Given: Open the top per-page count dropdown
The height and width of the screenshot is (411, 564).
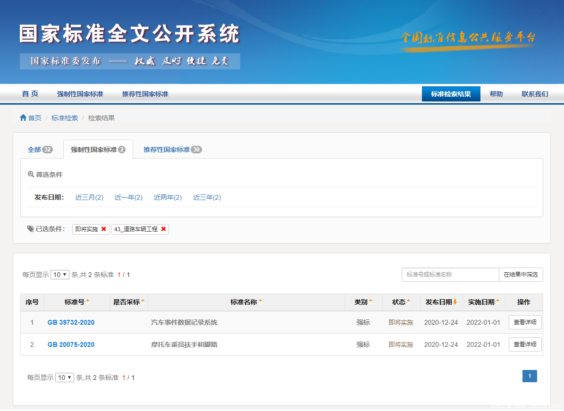Looking at the screenshot, I should [x=60, y=275].
